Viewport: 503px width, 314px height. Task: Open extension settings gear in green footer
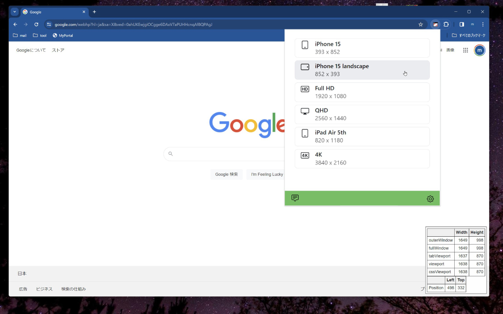[430, 199]
